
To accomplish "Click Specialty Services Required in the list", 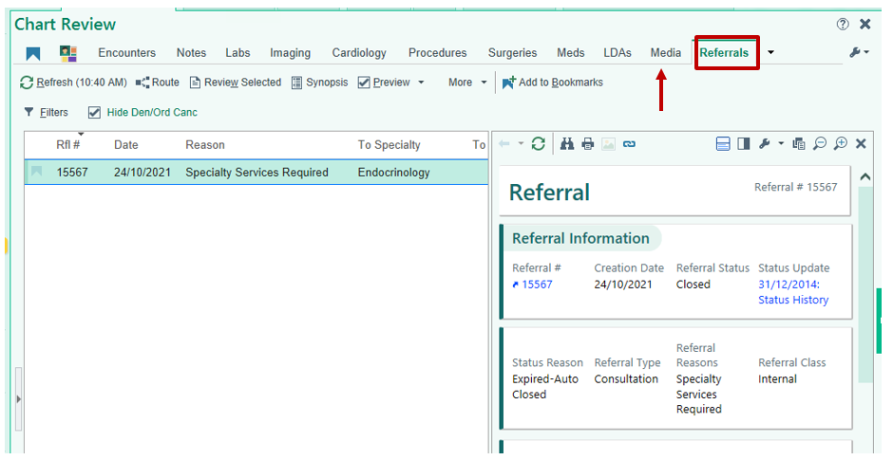I will (256, 173).
